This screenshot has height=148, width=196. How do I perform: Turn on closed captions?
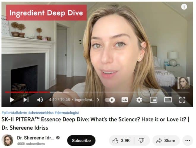tap(125, 100)
